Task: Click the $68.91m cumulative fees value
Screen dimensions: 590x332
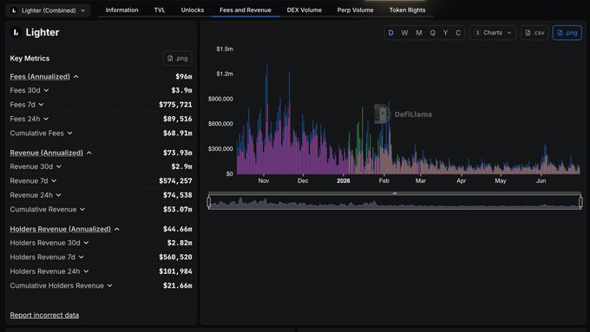Action: click(178, 133)
